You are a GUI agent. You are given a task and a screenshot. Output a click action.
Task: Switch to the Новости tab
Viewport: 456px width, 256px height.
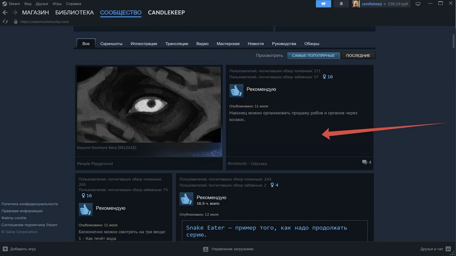(256, 44)
